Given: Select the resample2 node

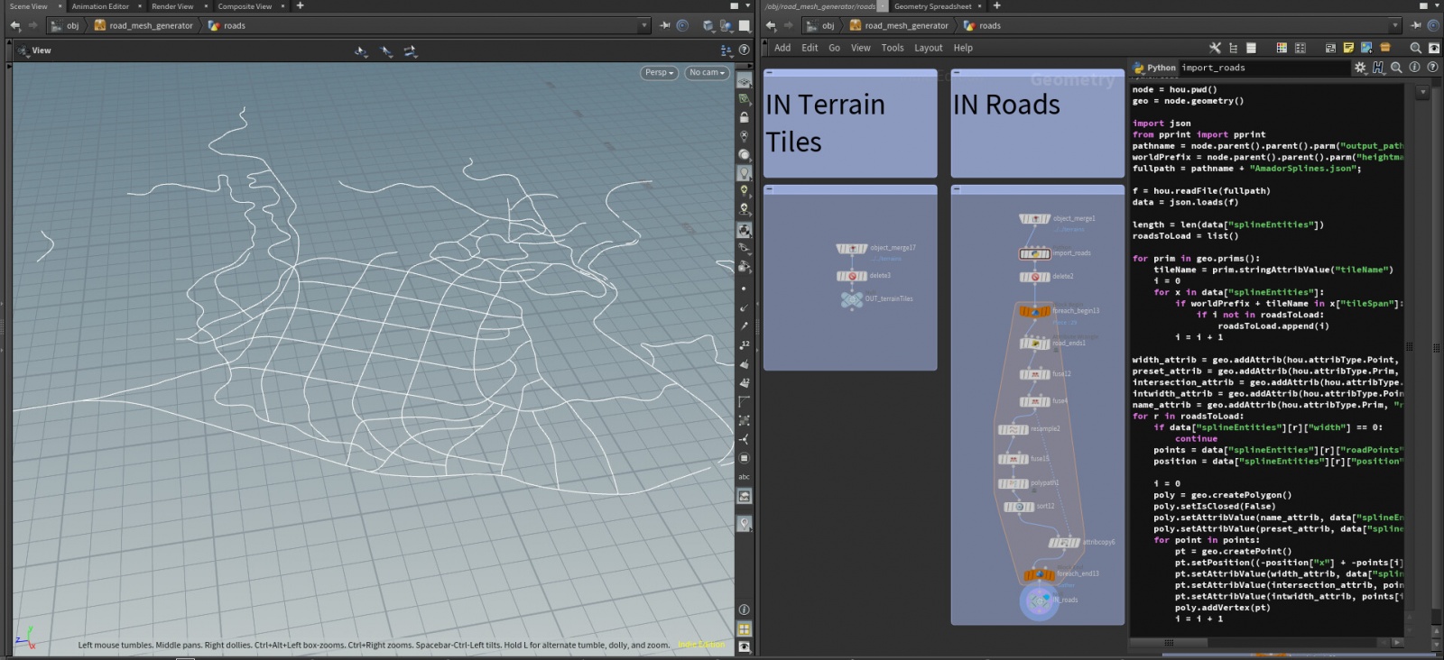Looking at the screenshot, I should point(1014,430).
